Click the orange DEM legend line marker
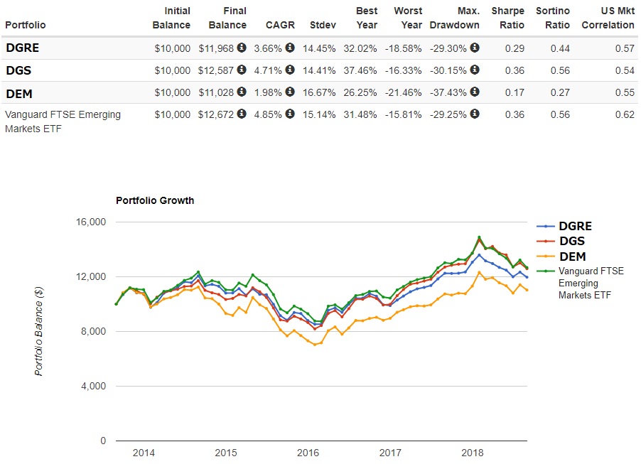This screenshot has width=641, height=464. (546, 257)
